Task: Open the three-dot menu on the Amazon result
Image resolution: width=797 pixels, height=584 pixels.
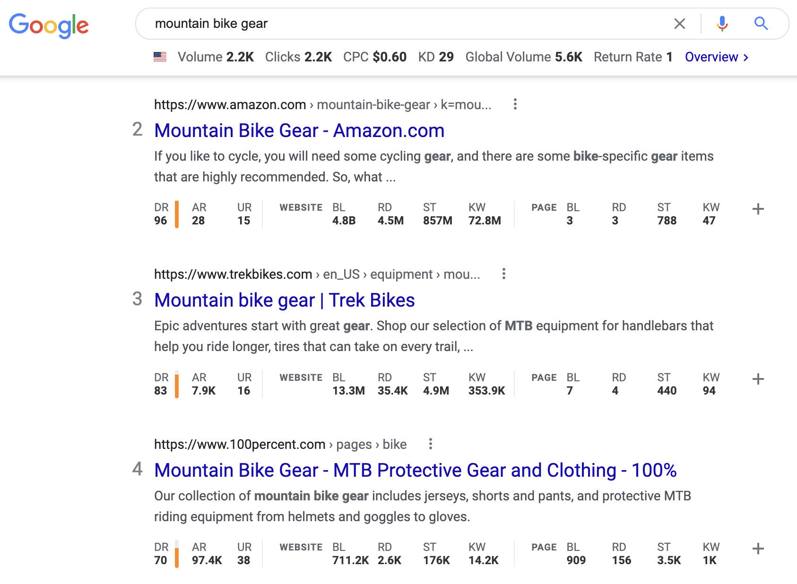Action: 514,104
